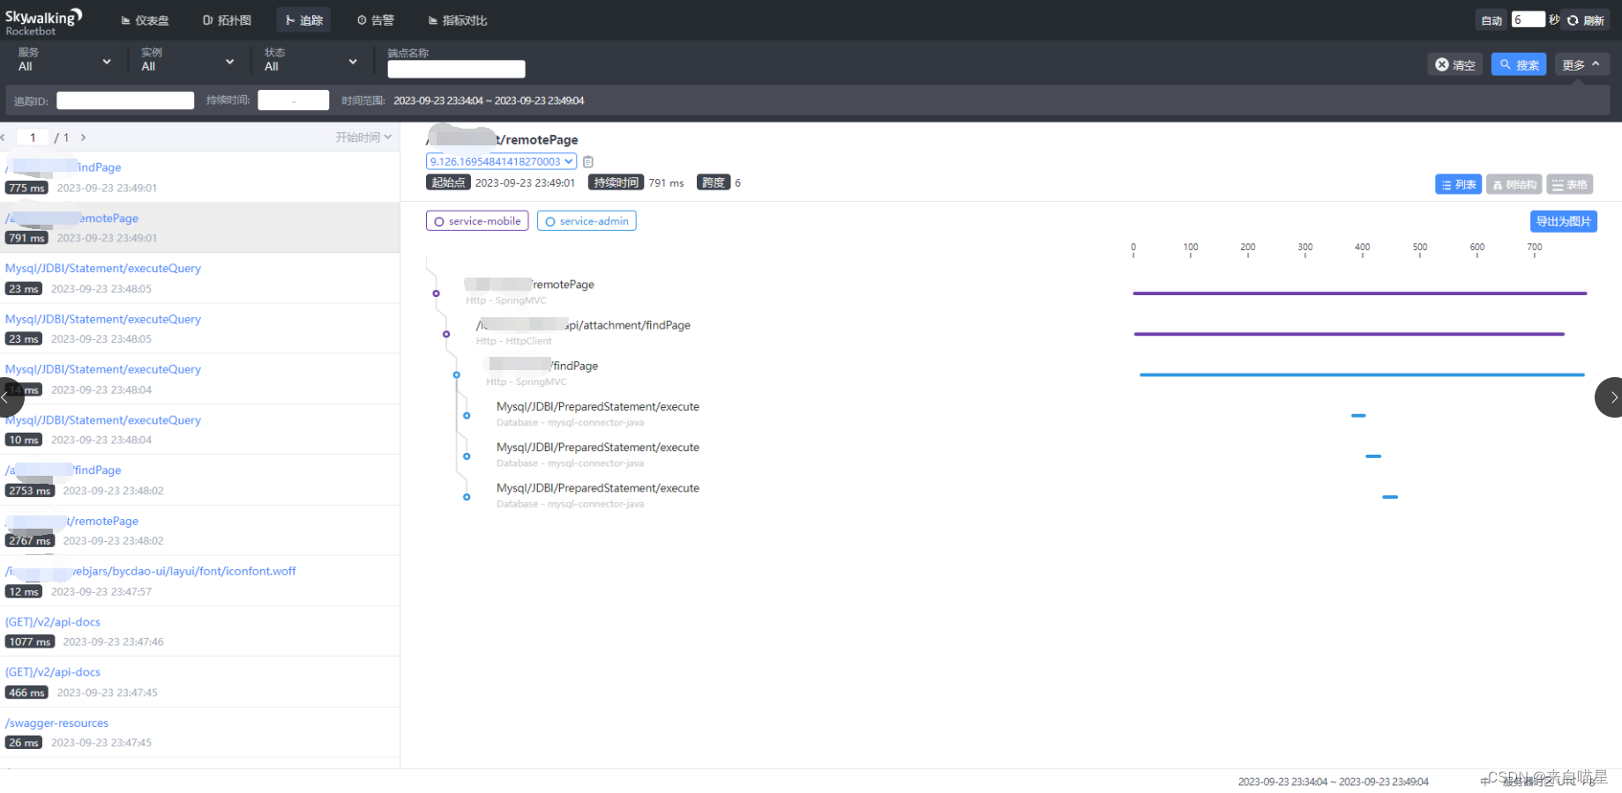The height and width of the screenshot is (793, 1622).
Task: Open the 开始时间 sort dropdown
Action: [363, 137]
